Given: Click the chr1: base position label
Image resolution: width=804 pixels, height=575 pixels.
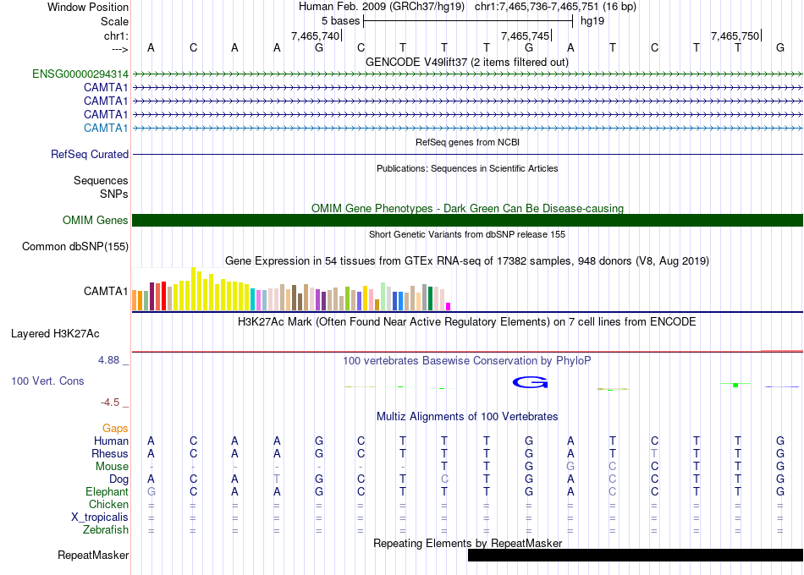Looking at the screenshot, I should pos(116,36).
